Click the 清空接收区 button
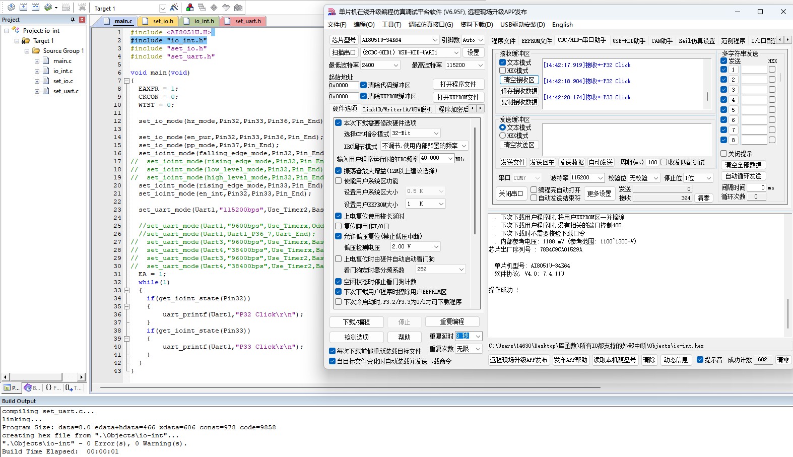Viewport: 793px width, 457px height. click(519, 80)
